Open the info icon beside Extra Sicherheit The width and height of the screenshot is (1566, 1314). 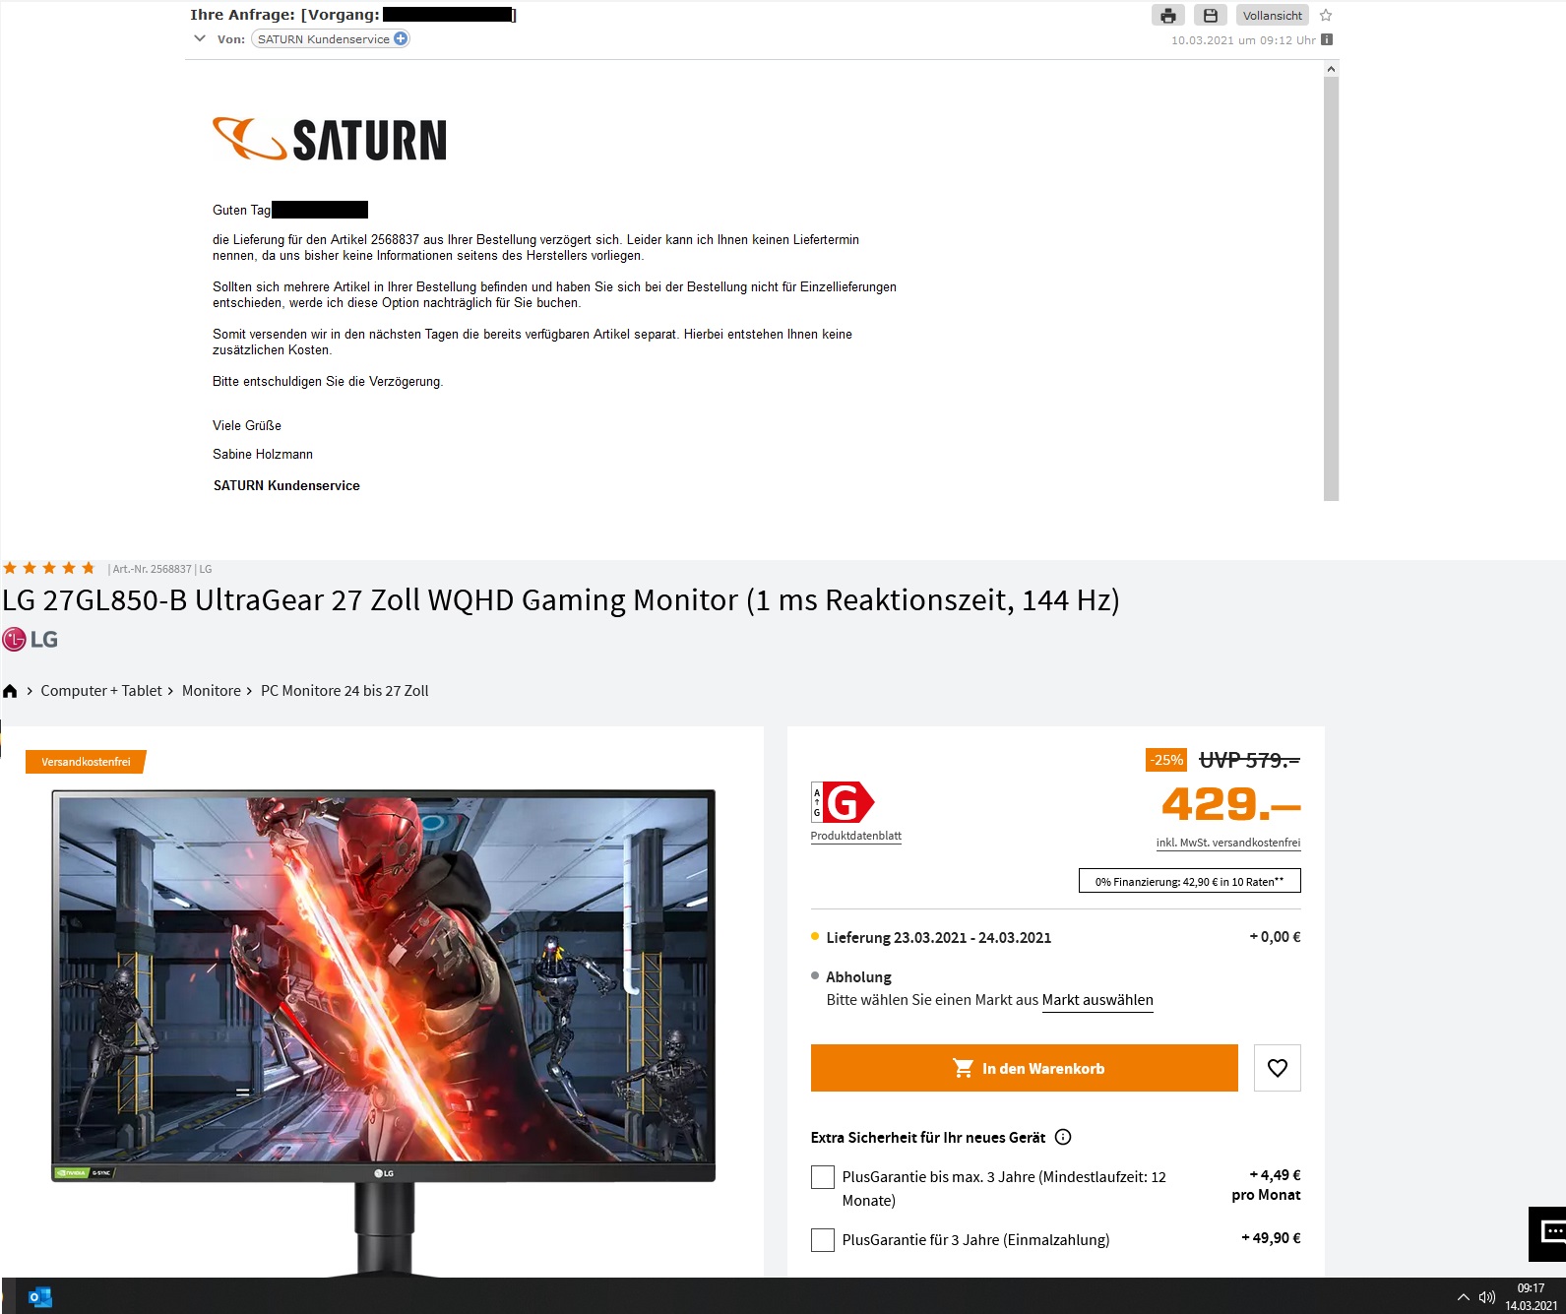tap(1063, 1137)
